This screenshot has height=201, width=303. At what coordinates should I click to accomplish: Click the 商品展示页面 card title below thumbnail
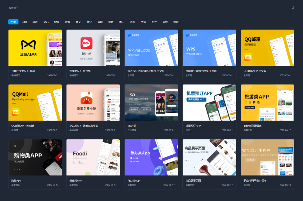(193, 180)
